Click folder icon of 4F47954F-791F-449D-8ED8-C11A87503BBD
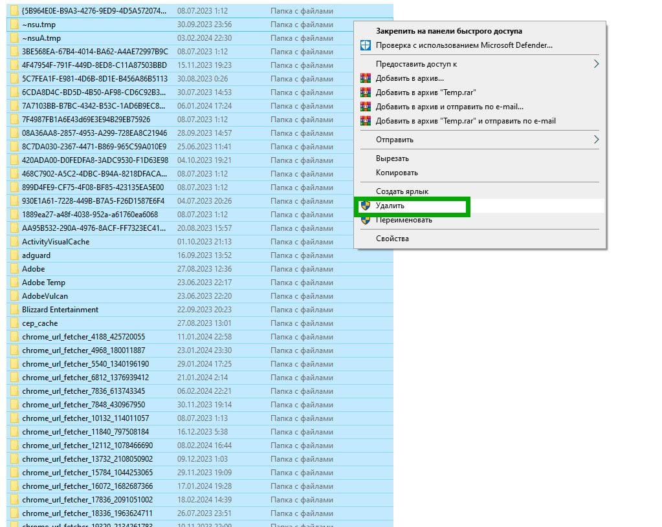The height and width of the screenshot is (527, 662). pyautogui.click(x=14, y=65)
